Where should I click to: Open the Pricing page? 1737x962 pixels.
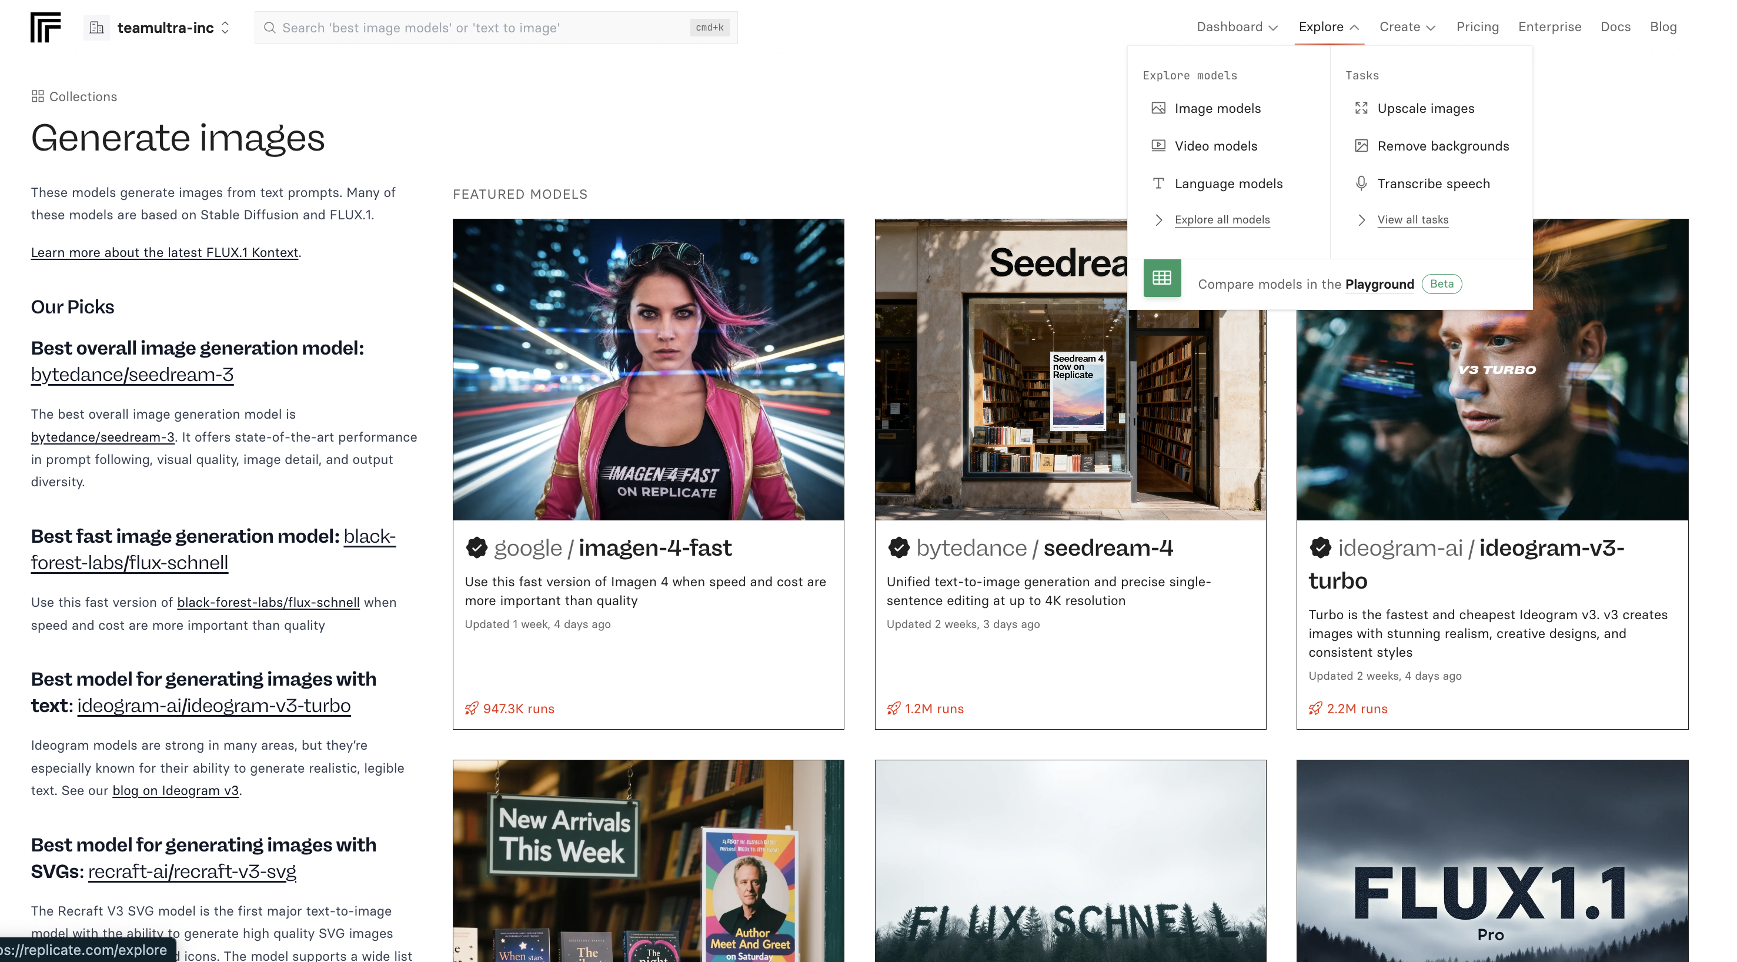point(1477,27)
